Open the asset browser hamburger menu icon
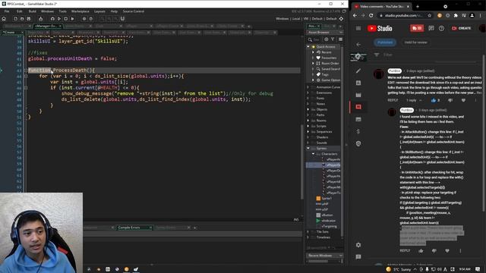Viewport: 486px width, 273px height. tap(340, 39)
